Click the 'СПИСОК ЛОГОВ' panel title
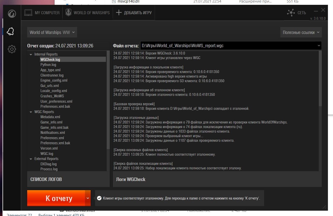Viewport: 333px width, 216px height. tap(46, 179)
